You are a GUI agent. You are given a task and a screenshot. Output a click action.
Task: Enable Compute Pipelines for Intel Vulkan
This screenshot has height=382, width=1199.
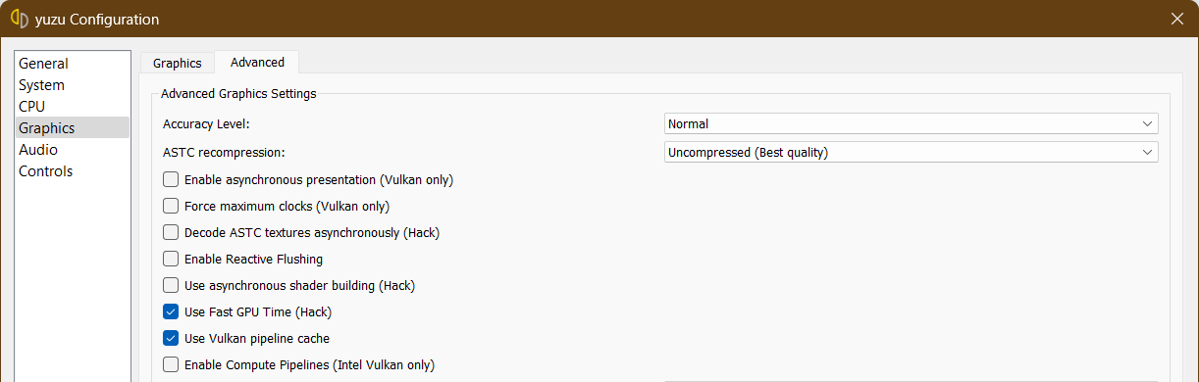(x=171, y=365)
